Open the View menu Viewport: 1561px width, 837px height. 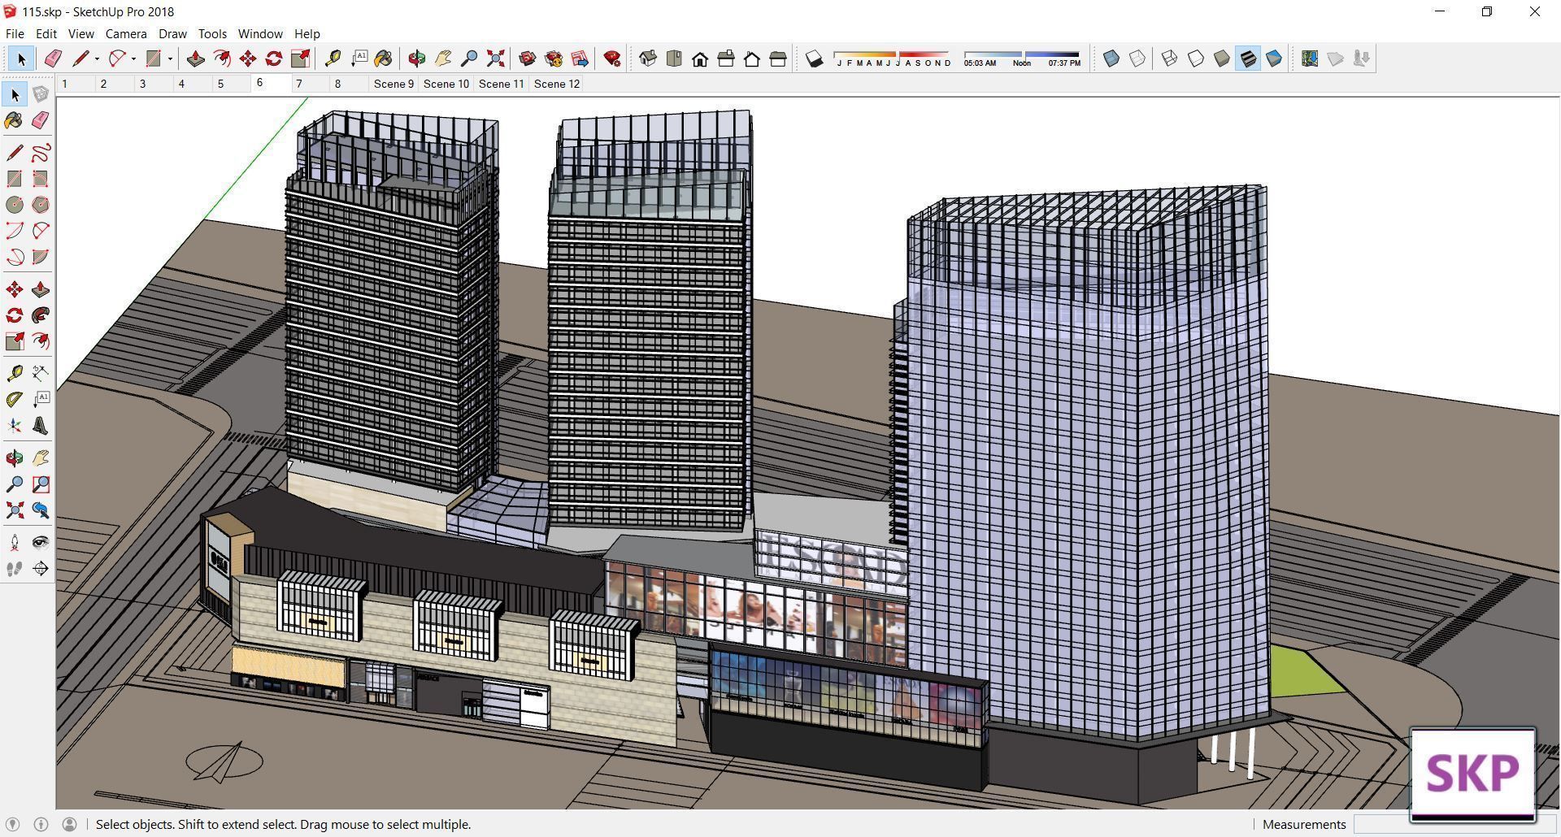(80, 34)
